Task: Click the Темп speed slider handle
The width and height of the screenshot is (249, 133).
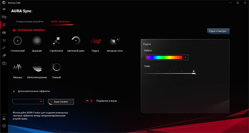Action: [x=194, y=73]
